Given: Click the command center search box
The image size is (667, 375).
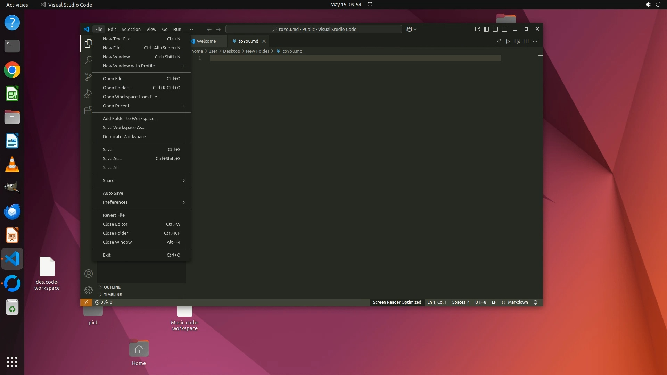Looking at the screenshot, I should pyautogui.click(x=314, y=29).
